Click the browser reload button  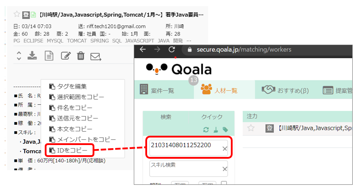point(171,50)
